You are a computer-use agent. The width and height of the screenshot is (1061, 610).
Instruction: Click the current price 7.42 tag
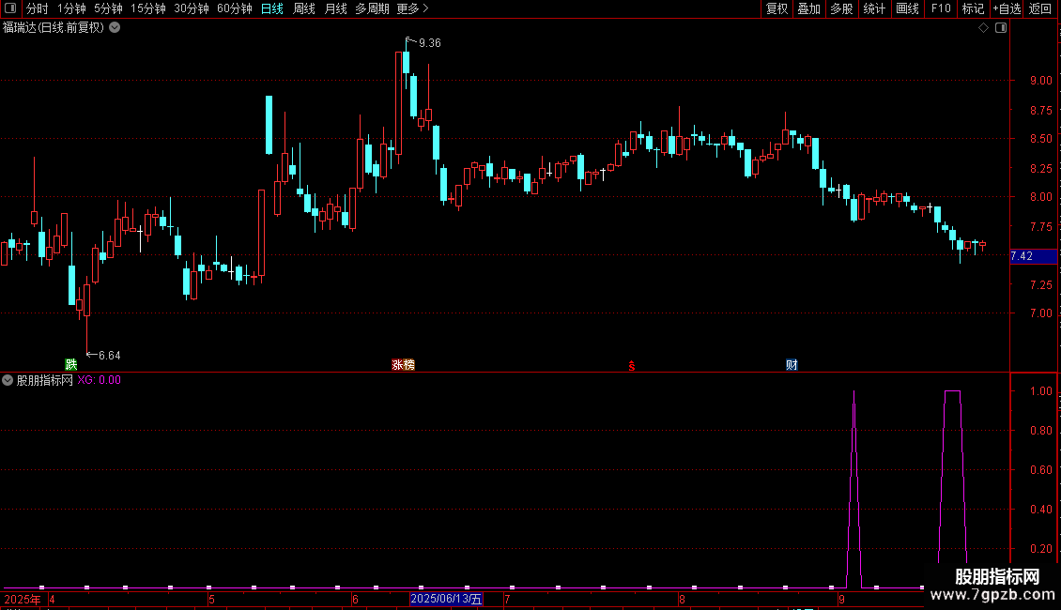coord(1033,256)
